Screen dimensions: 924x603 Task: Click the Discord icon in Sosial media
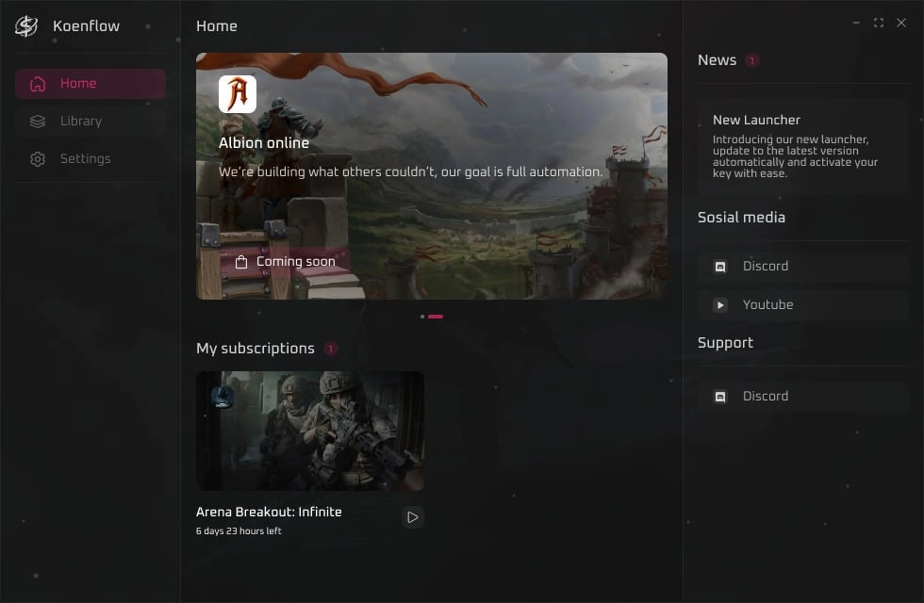tap(720, 267)
